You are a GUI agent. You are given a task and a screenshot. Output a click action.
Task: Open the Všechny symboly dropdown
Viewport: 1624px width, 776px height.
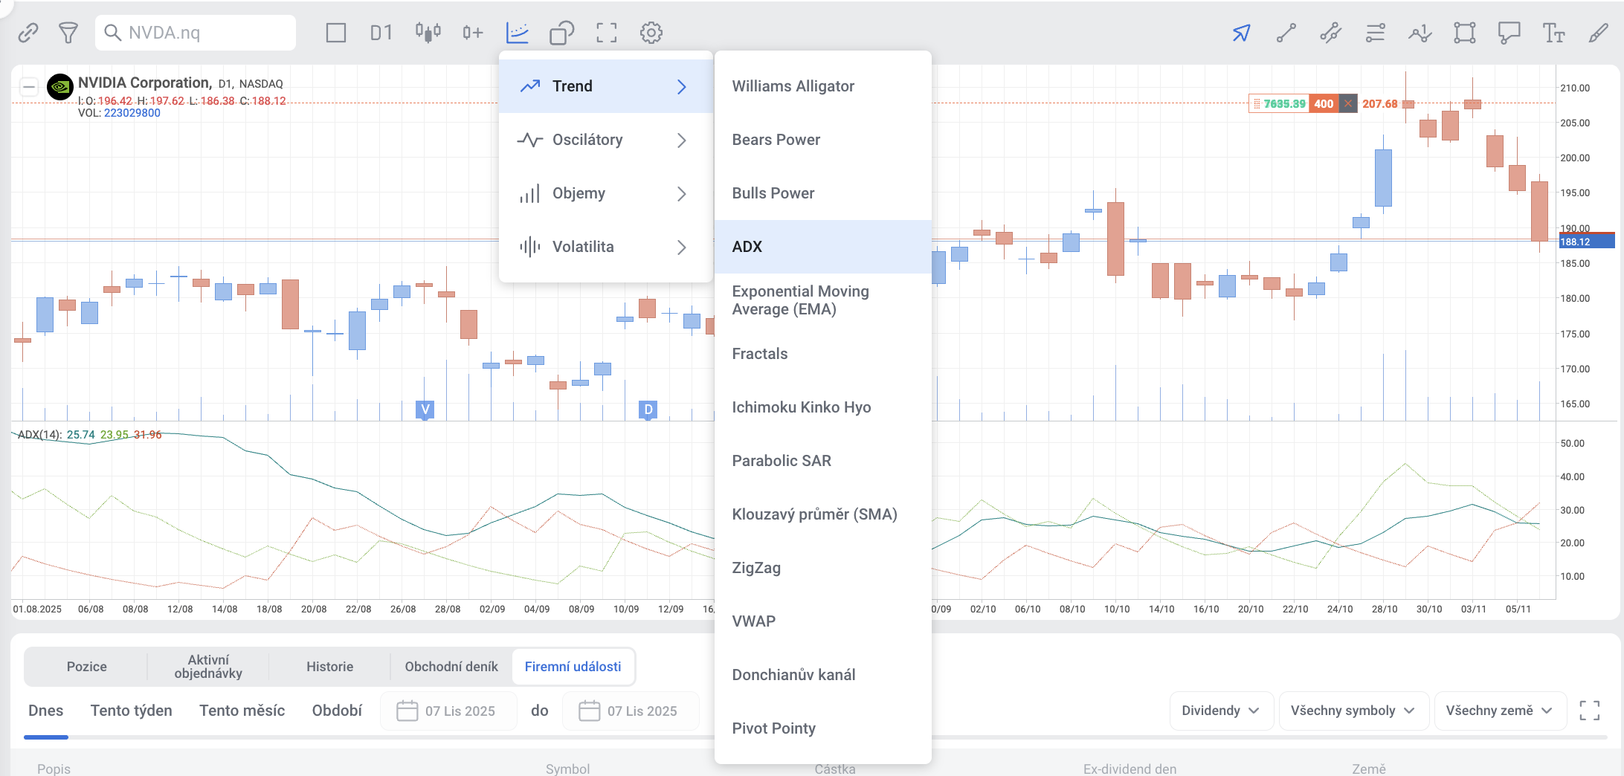[x=1353, y=711]
